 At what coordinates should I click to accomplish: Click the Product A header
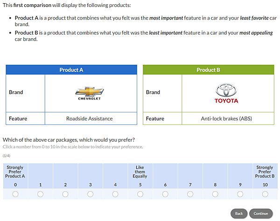(x=71, y=70)
